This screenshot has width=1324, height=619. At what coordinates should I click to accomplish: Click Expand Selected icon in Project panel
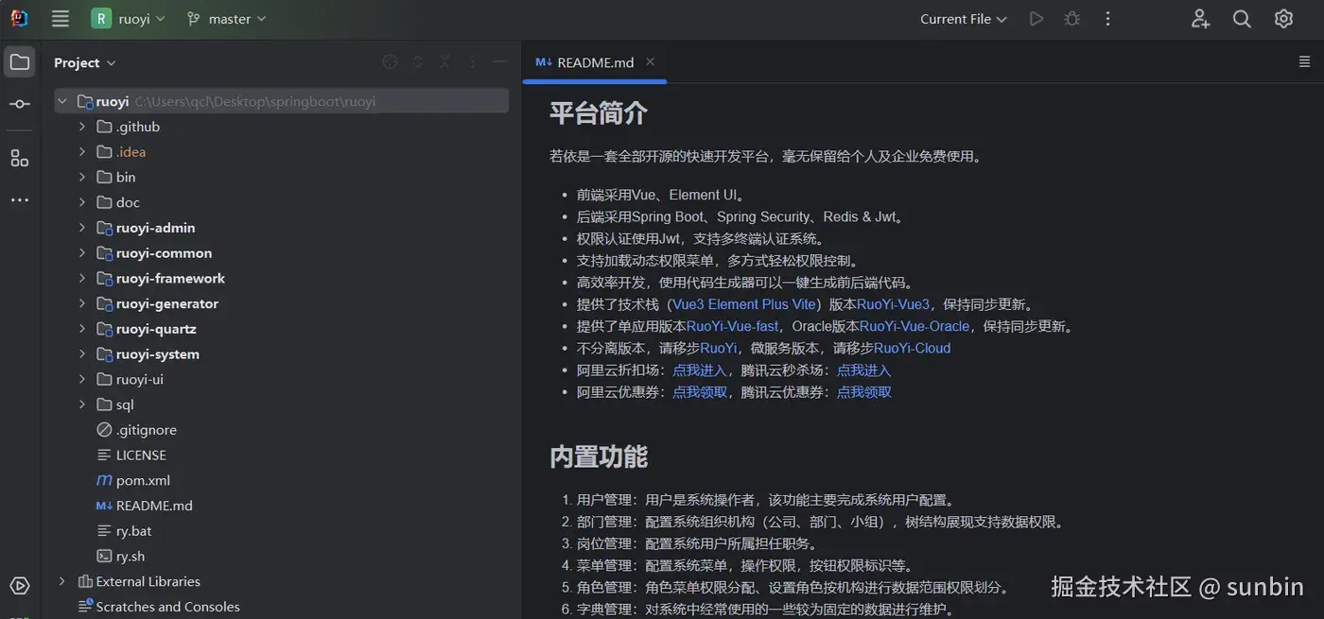point(418,62)
